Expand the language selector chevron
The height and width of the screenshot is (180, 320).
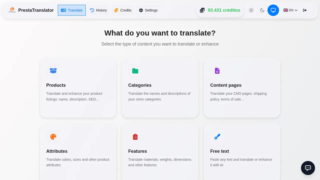tap(296, 10)
